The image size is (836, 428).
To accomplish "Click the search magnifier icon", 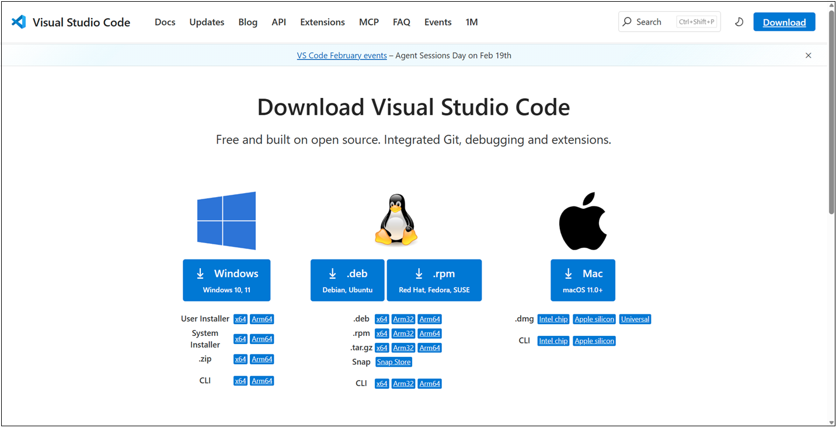I will (x=627, y=22).
